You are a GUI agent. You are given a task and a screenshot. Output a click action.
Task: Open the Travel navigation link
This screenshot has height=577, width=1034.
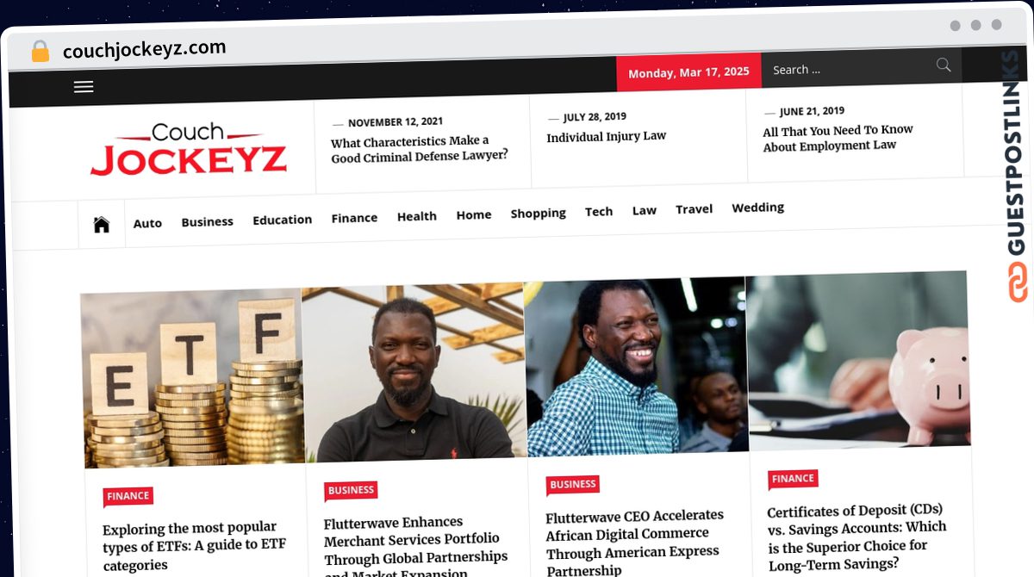click(x=694, y=209)
